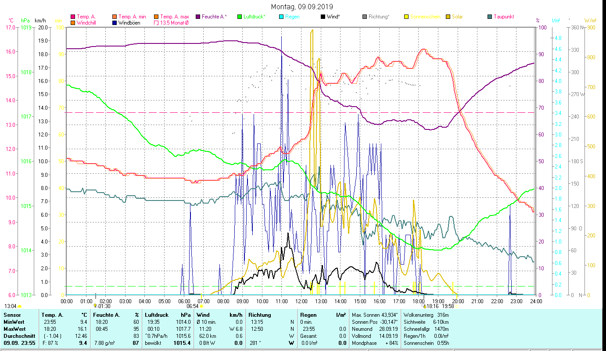Click the 'Gesamt:' rain total label
Viewport: 606px width, 351px height.
[308, 336]
